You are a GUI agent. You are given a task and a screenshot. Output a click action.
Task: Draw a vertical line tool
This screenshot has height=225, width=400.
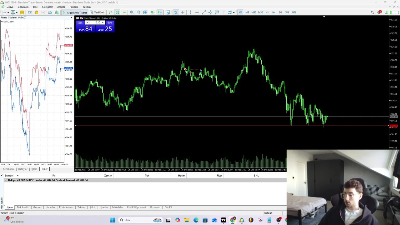coord(191,12)
